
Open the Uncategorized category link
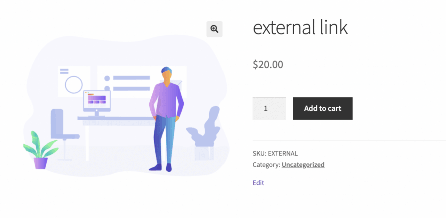[303, 165]
